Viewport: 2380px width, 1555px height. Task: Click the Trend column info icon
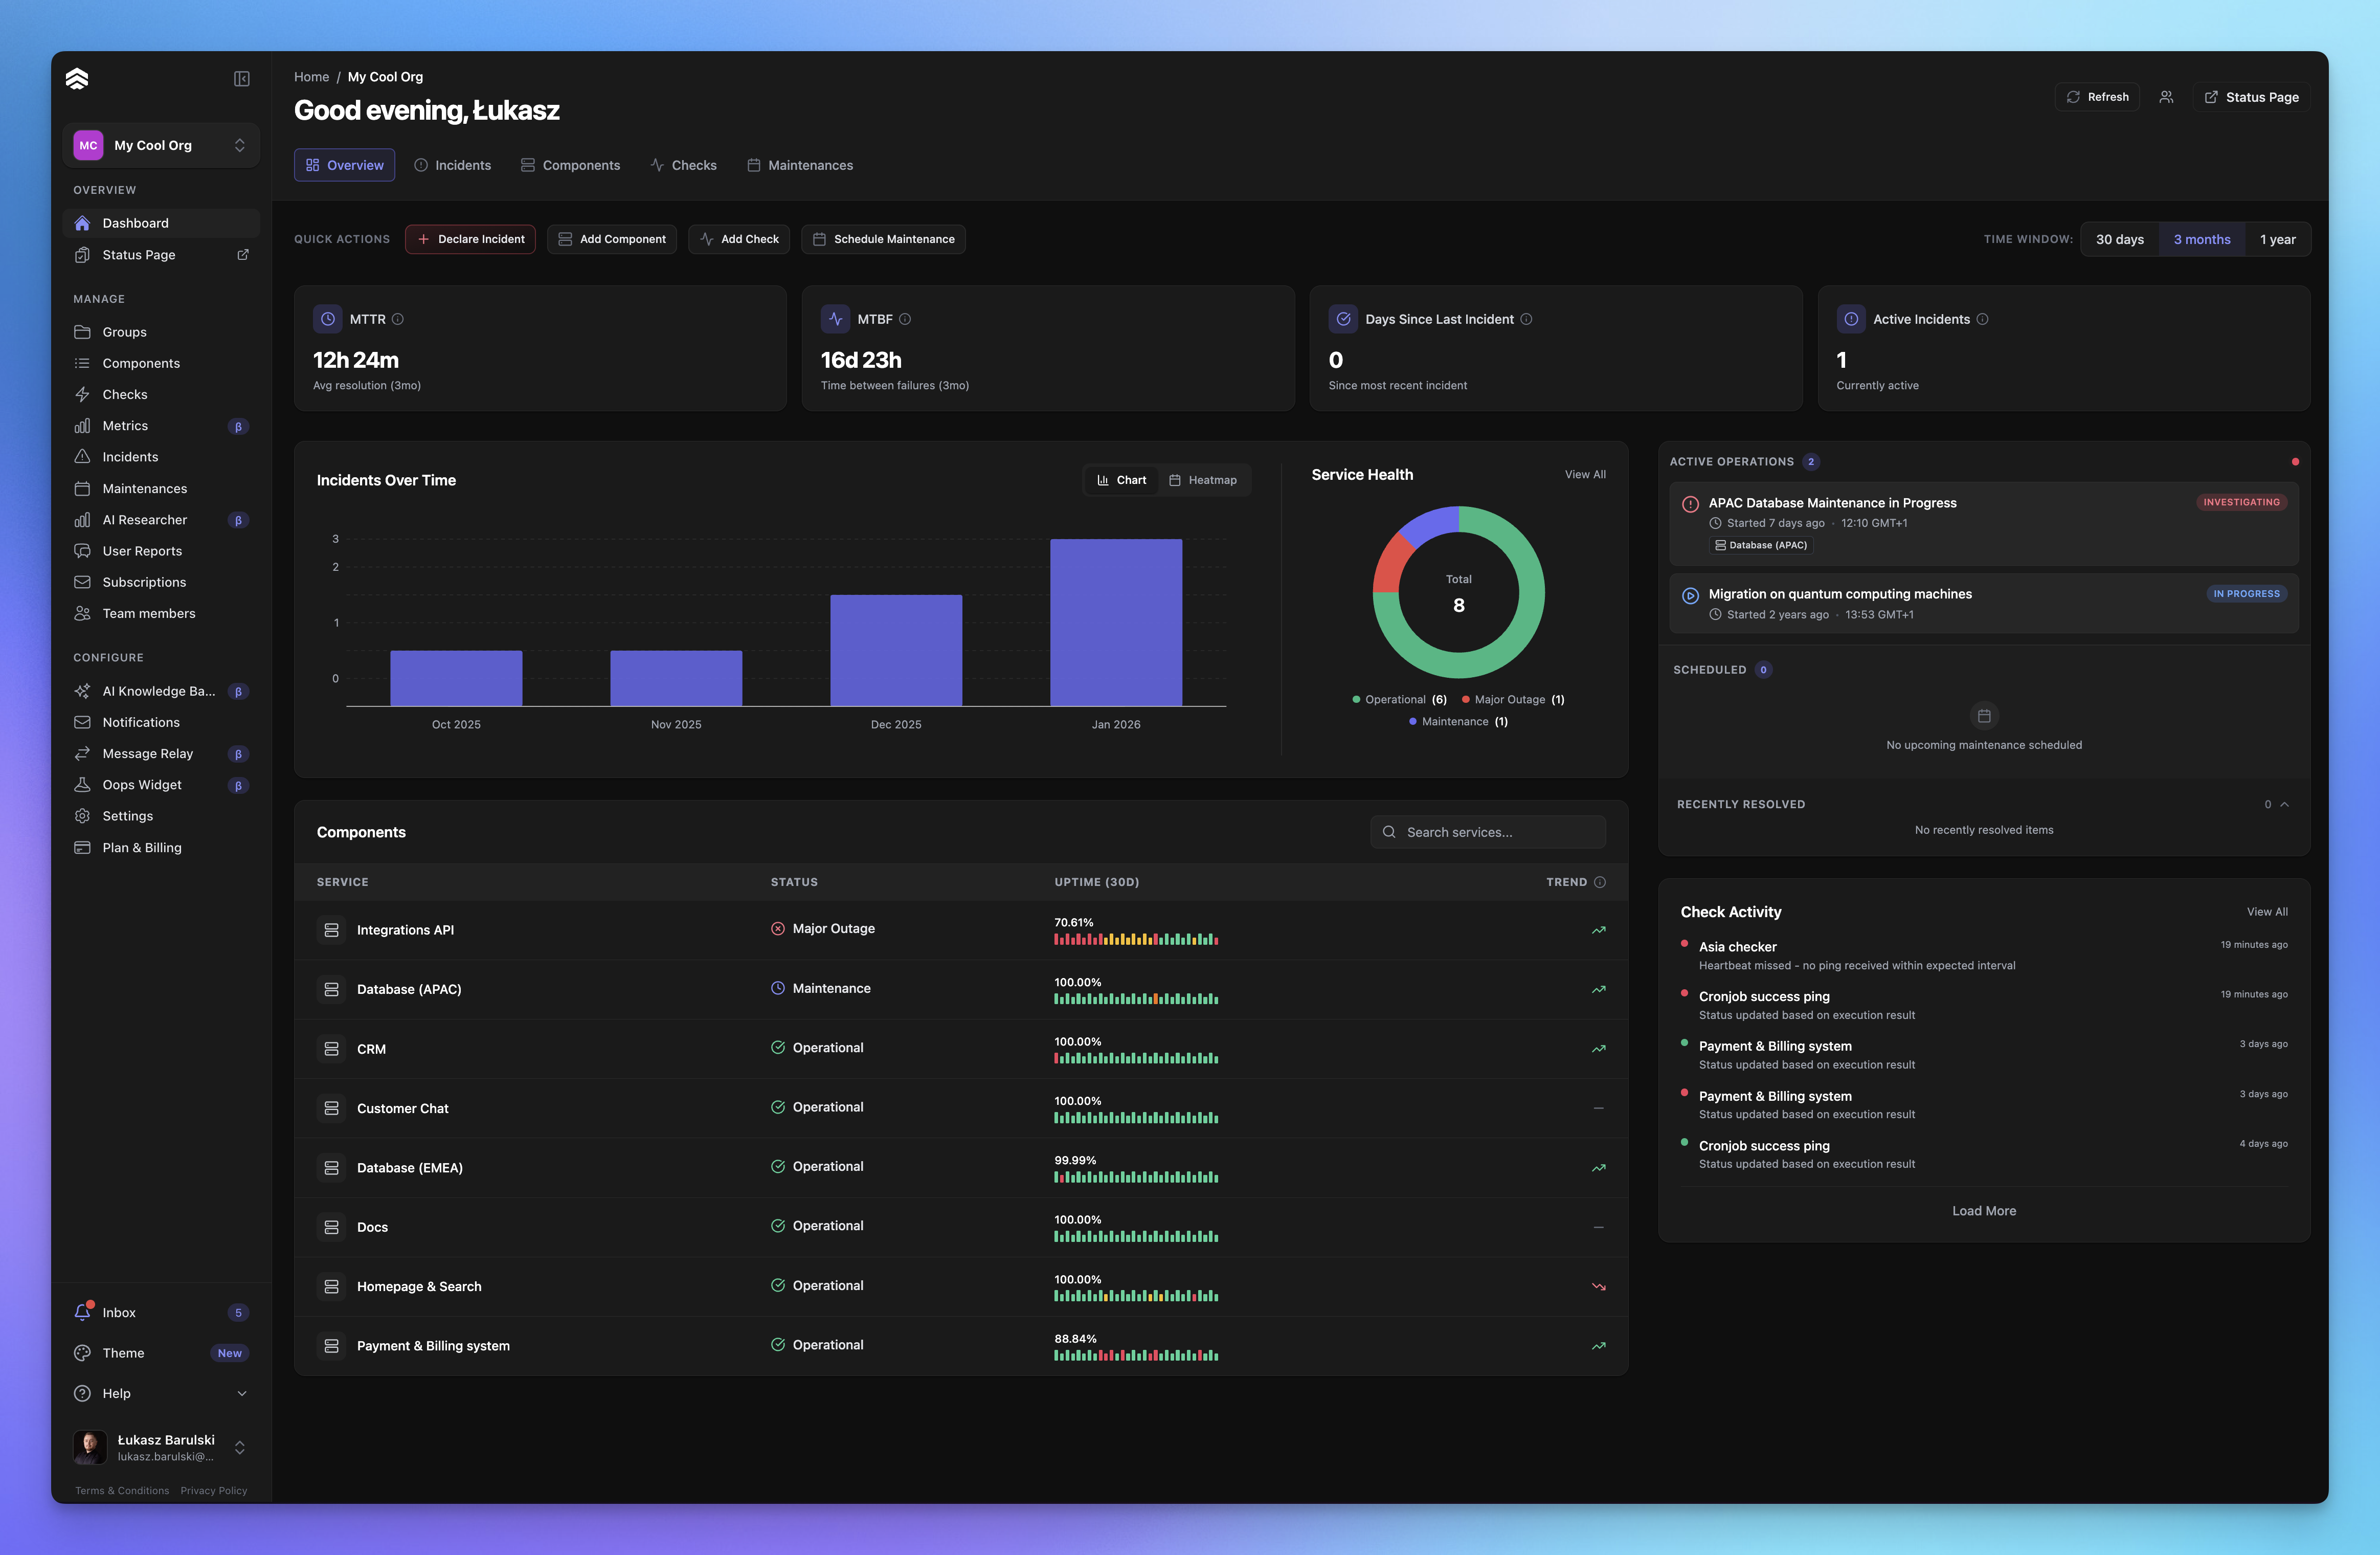[x=1600, y=882]
